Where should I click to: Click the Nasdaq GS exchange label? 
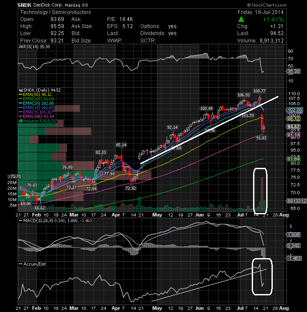[x=76, y=5]
